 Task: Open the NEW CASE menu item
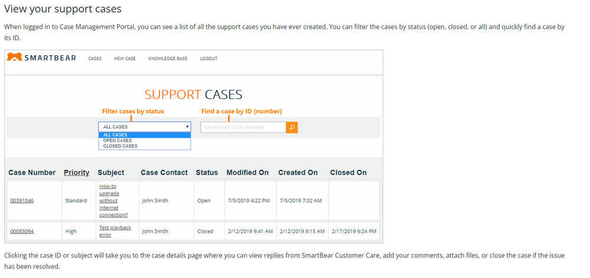point(125,58)
